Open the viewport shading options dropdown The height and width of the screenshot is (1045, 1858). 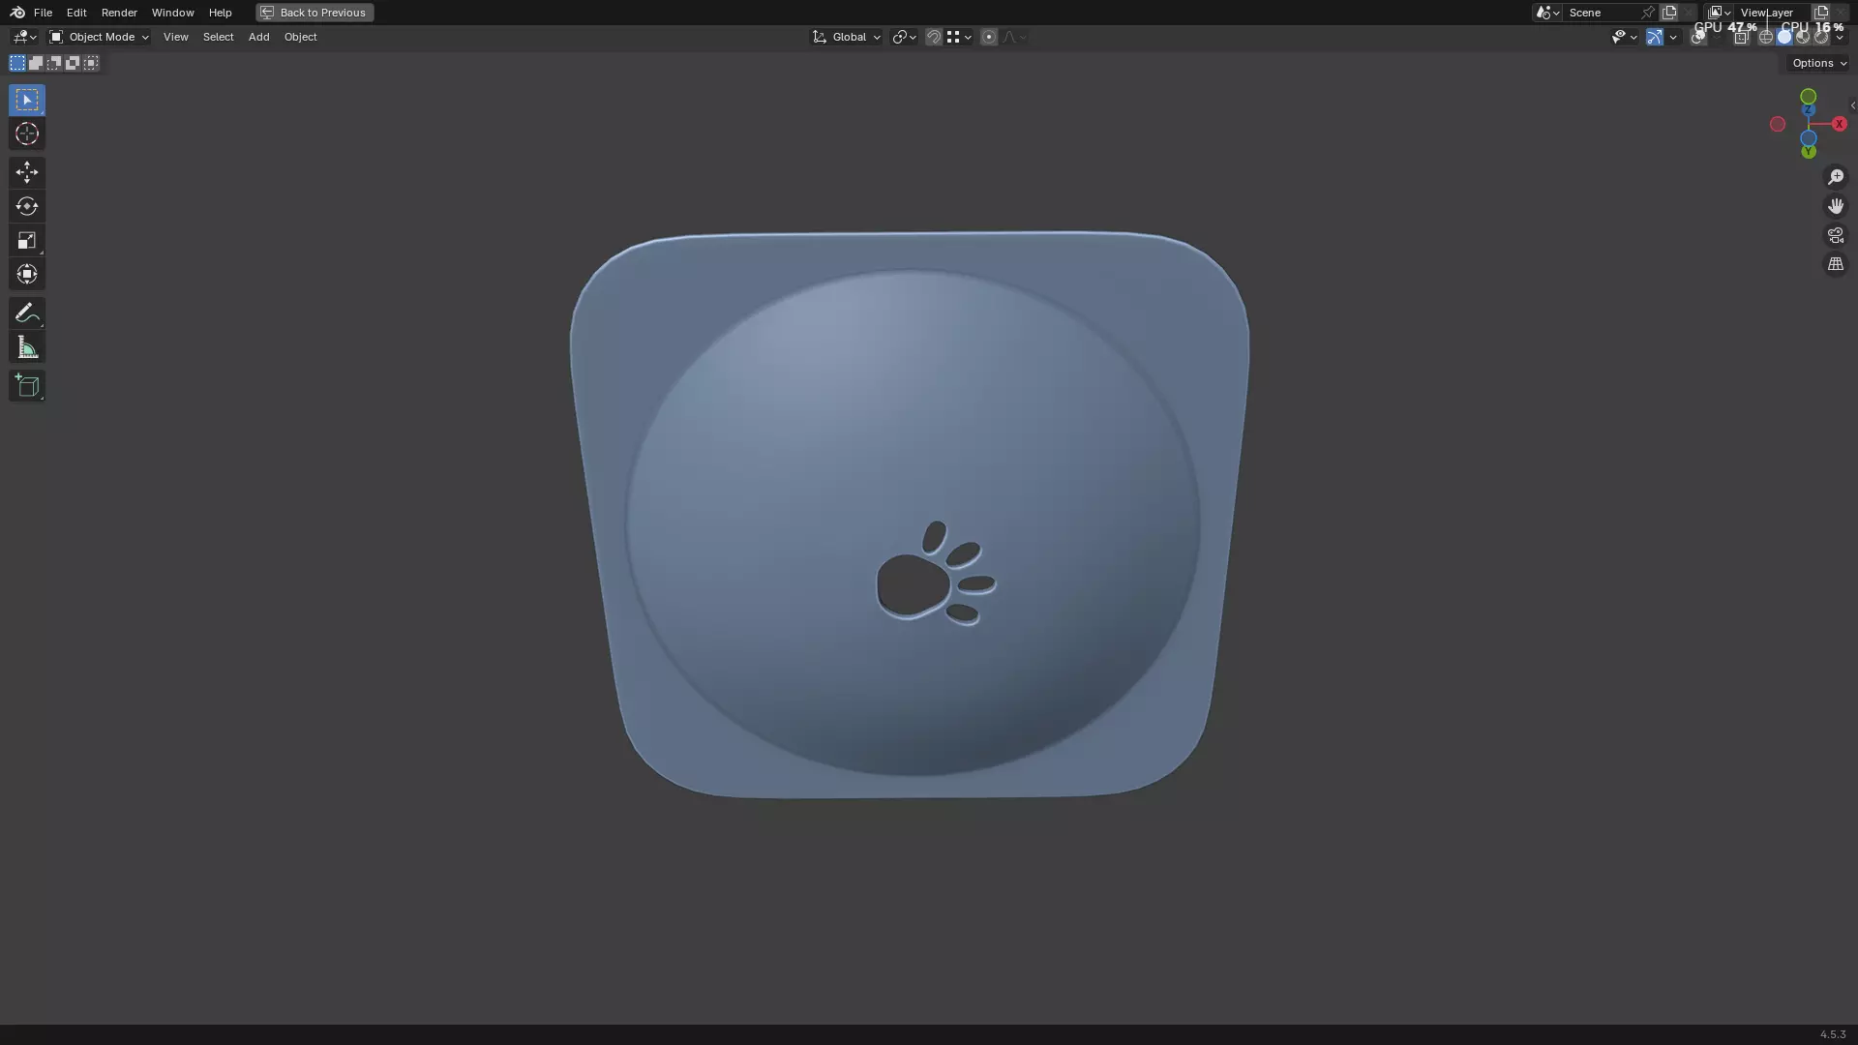click(x=1840, y=37)
